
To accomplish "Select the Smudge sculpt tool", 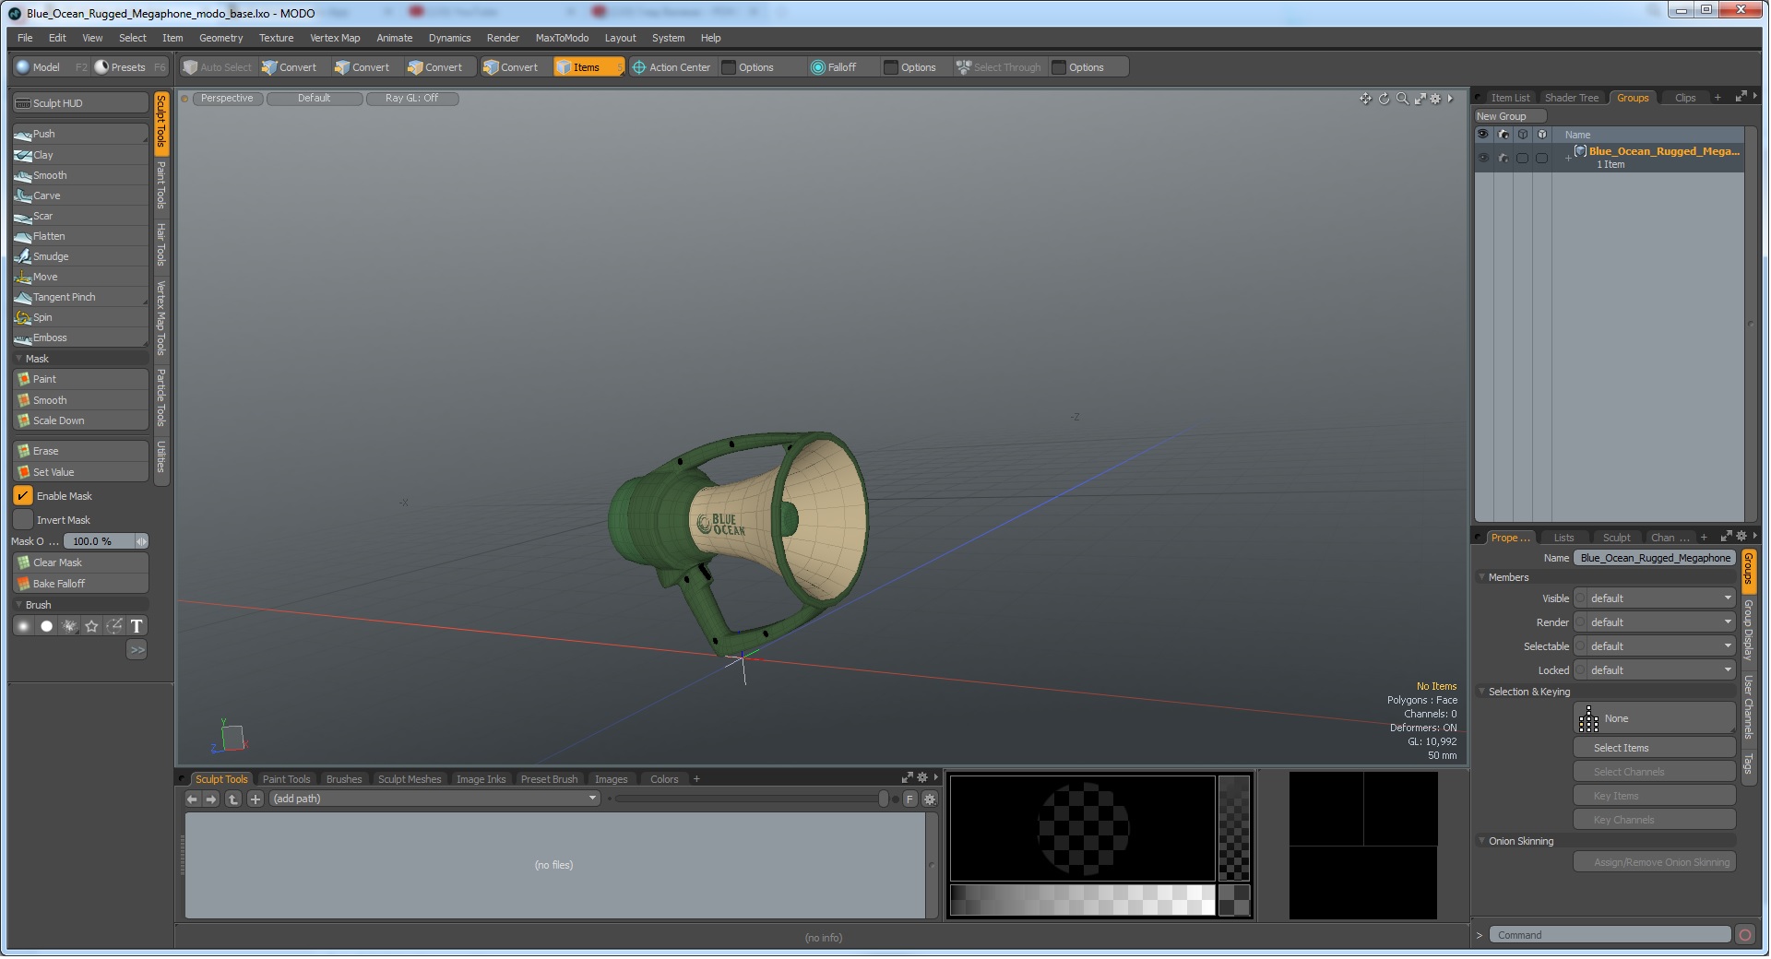I will click(x=80, y=256).
